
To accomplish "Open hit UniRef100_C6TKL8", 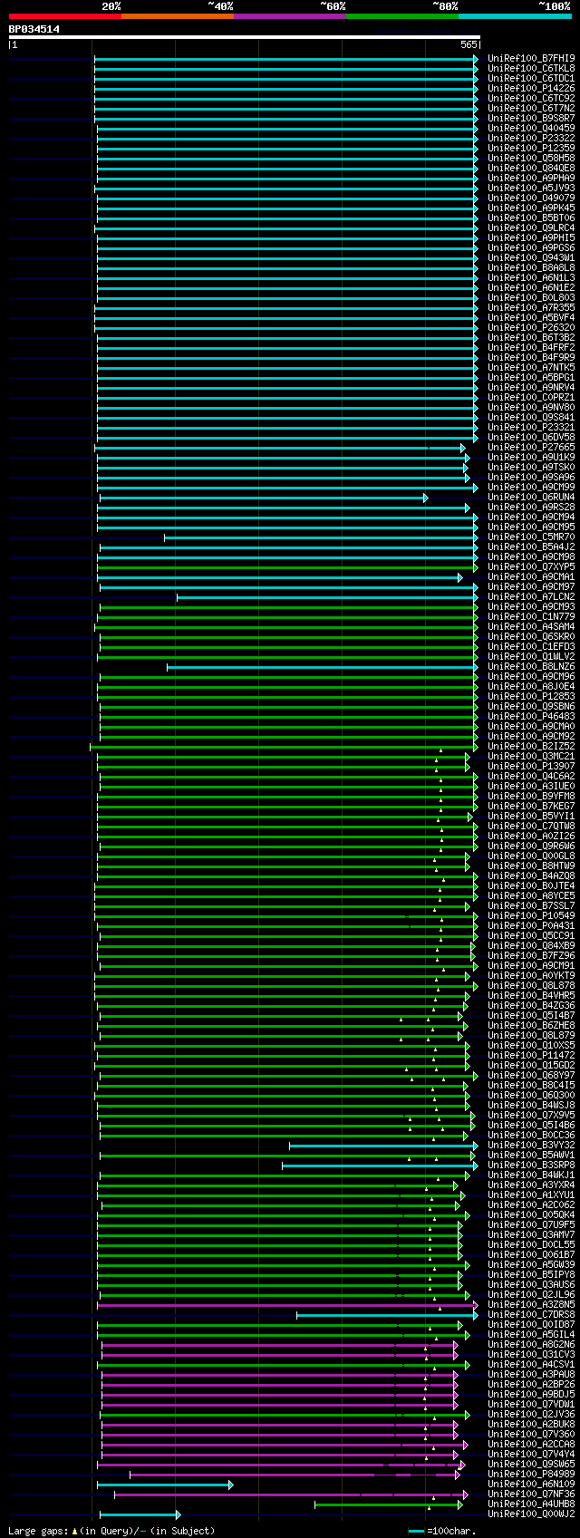I will (x=531, y=68).
